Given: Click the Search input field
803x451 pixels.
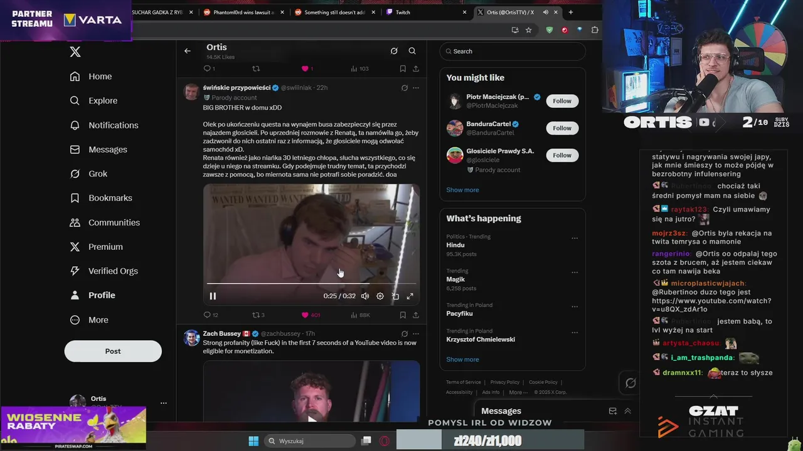Looking at the screenshot, I should 513,51.
